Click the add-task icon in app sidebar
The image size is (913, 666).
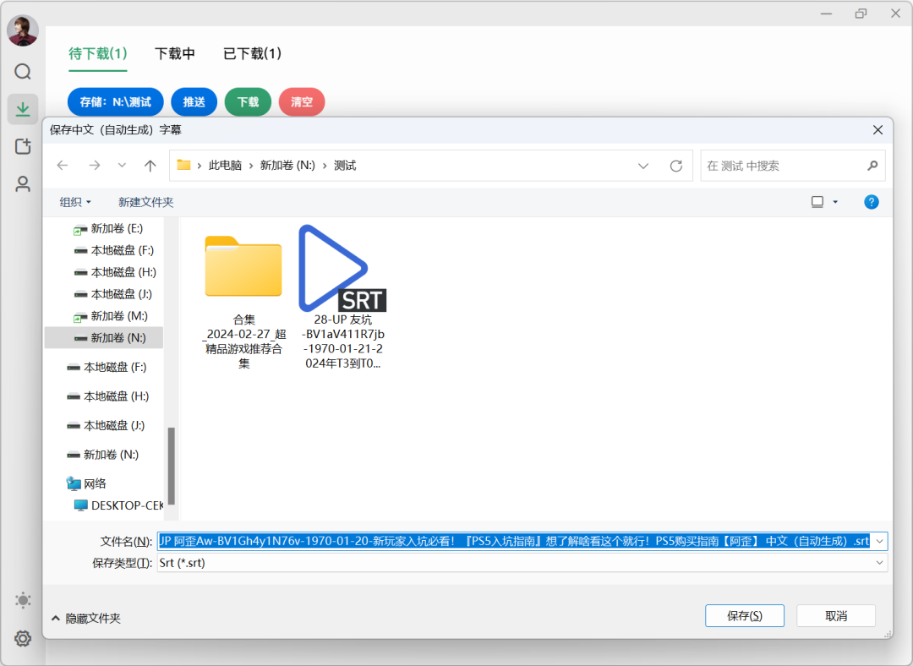[x=23, y=146]
